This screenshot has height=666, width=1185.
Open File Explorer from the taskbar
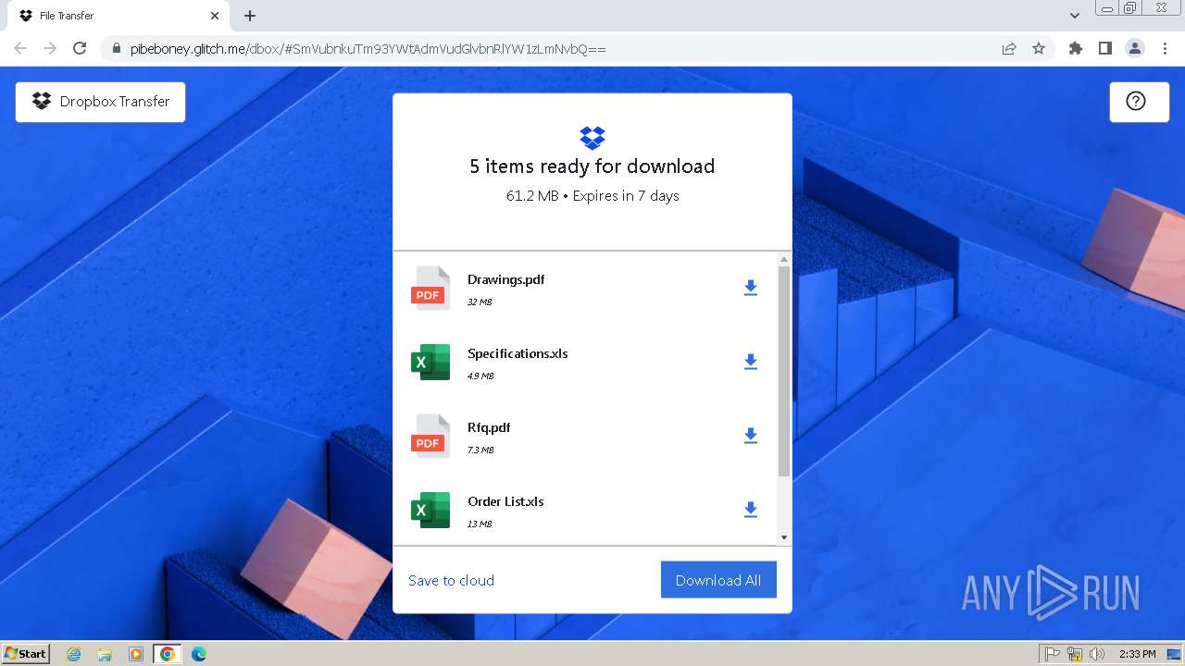pos(105,654)
